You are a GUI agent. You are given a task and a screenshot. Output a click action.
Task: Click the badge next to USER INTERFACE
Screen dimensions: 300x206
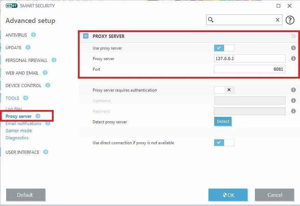click(x=46, y=152)
